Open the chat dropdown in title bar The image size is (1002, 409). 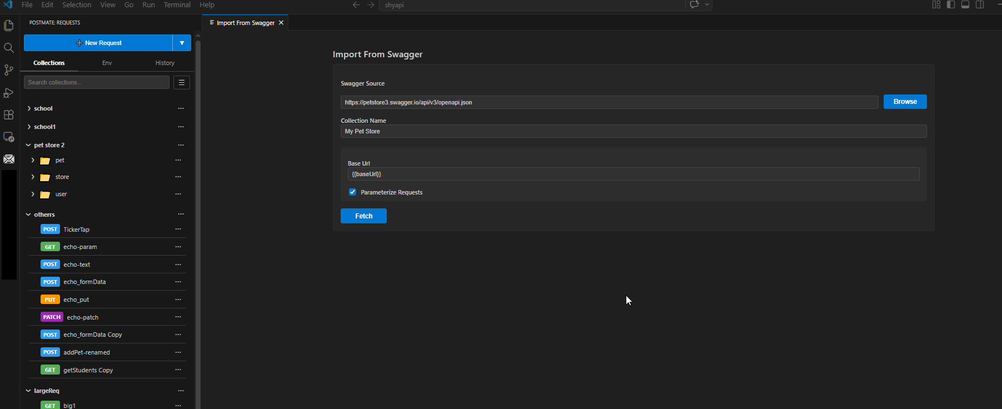707,4
